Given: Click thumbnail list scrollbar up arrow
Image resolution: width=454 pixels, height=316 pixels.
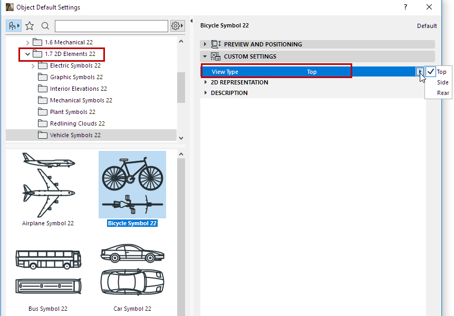Looking at the screenshot, I should point(181,155).
